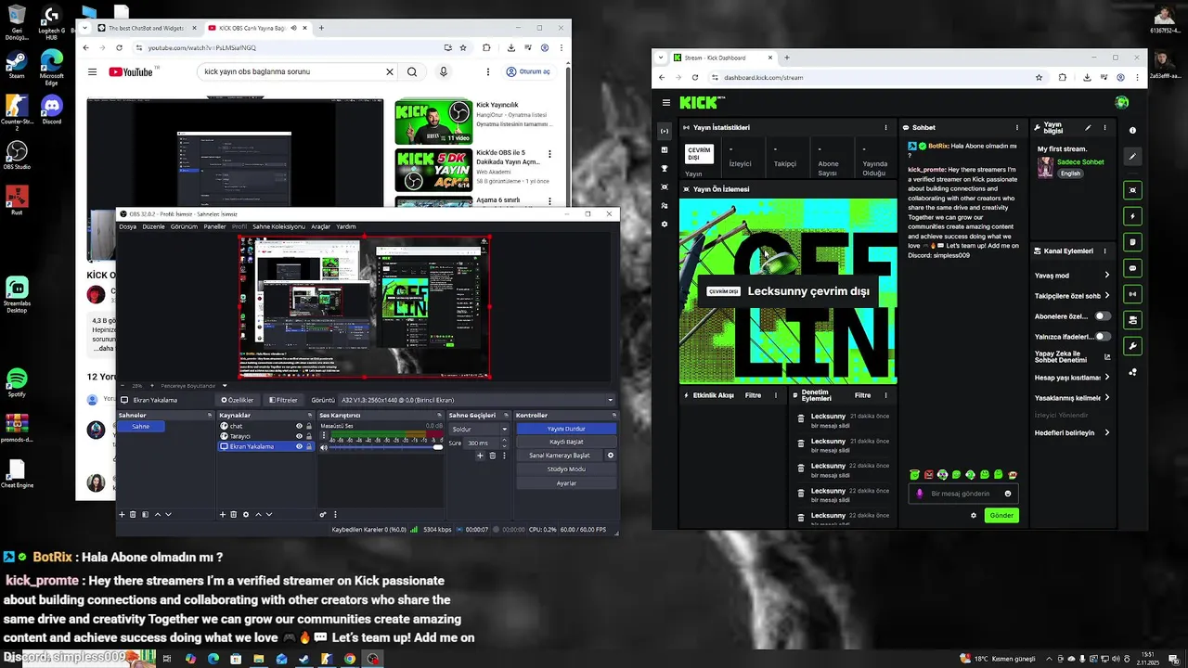Open OBS Studio desktop shortcut
The image size is (1188, 668).
tap(17, 154)
